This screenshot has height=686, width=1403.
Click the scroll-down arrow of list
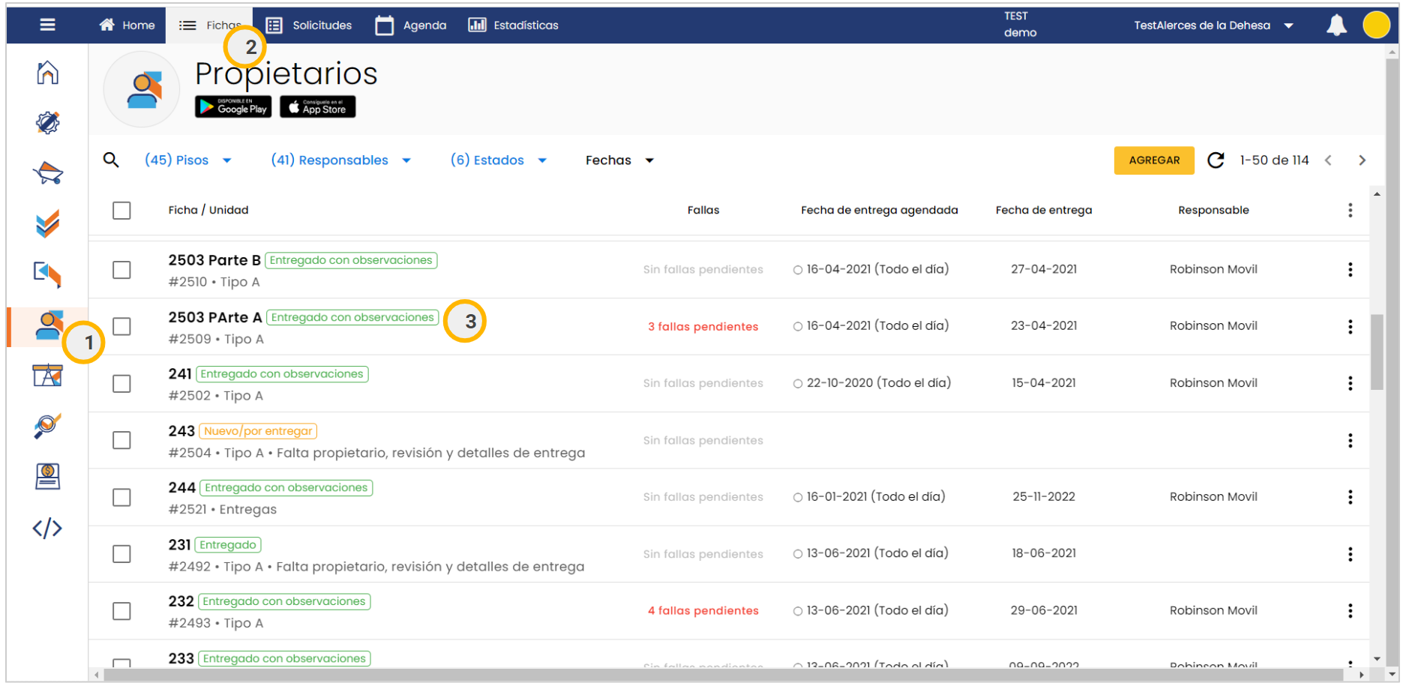coord(1377,659)
